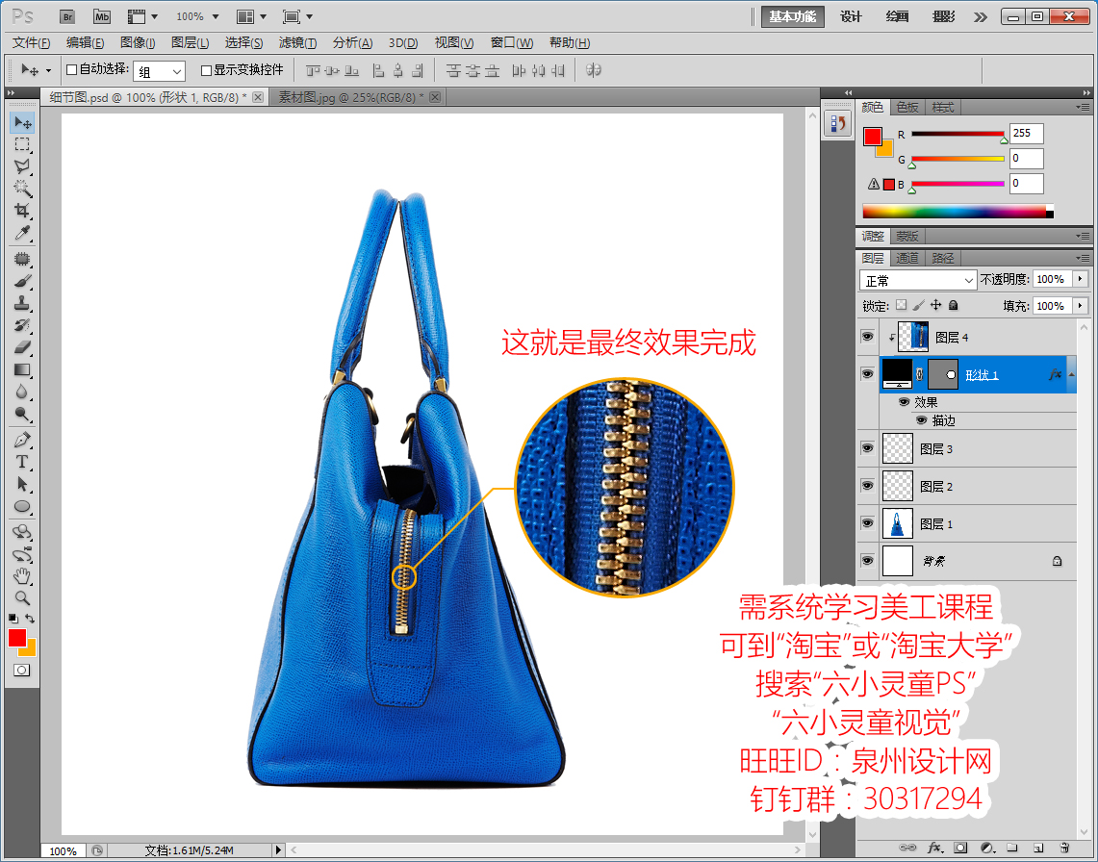
Task: Delete layer with trash icon
Action: pyautogui.click(x=1064, y=848)
